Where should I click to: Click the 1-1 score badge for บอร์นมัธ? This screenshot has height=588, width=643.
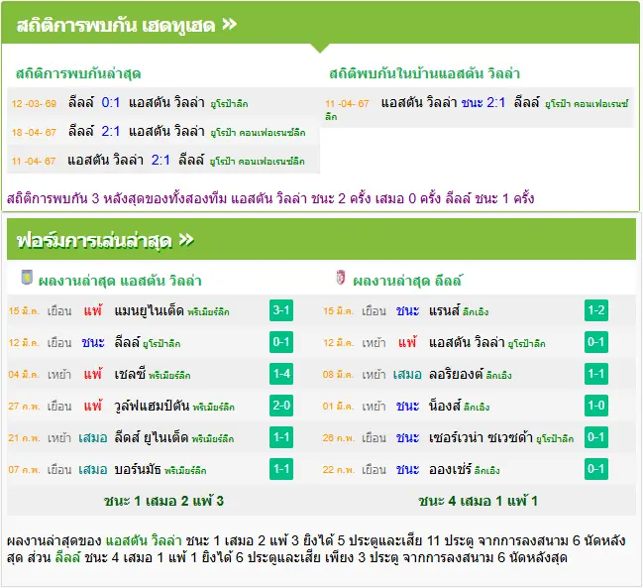point(281,469)
